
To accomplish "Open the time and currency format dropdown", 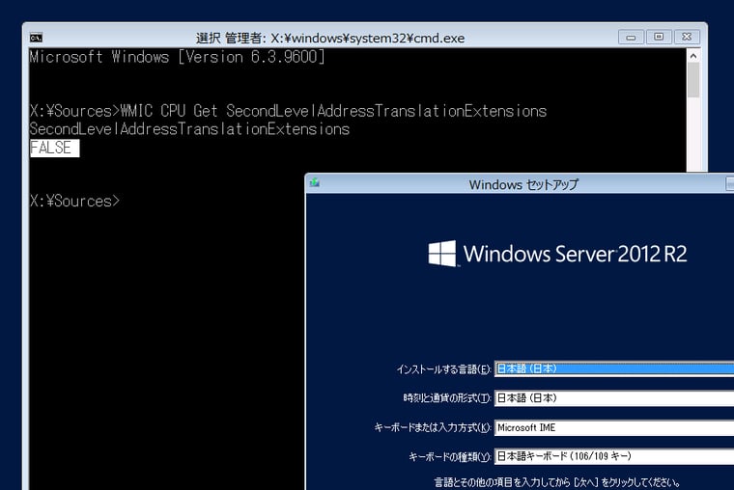I will (614, 398).
